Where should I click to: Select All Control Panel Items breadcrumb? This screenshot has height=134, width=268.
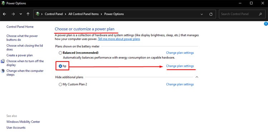[83, 14]
